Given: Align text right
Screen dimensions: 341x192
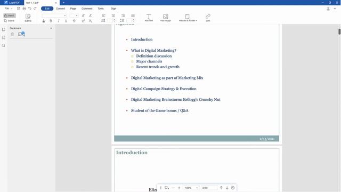Looking at the screenshot, I should point(123,15).
